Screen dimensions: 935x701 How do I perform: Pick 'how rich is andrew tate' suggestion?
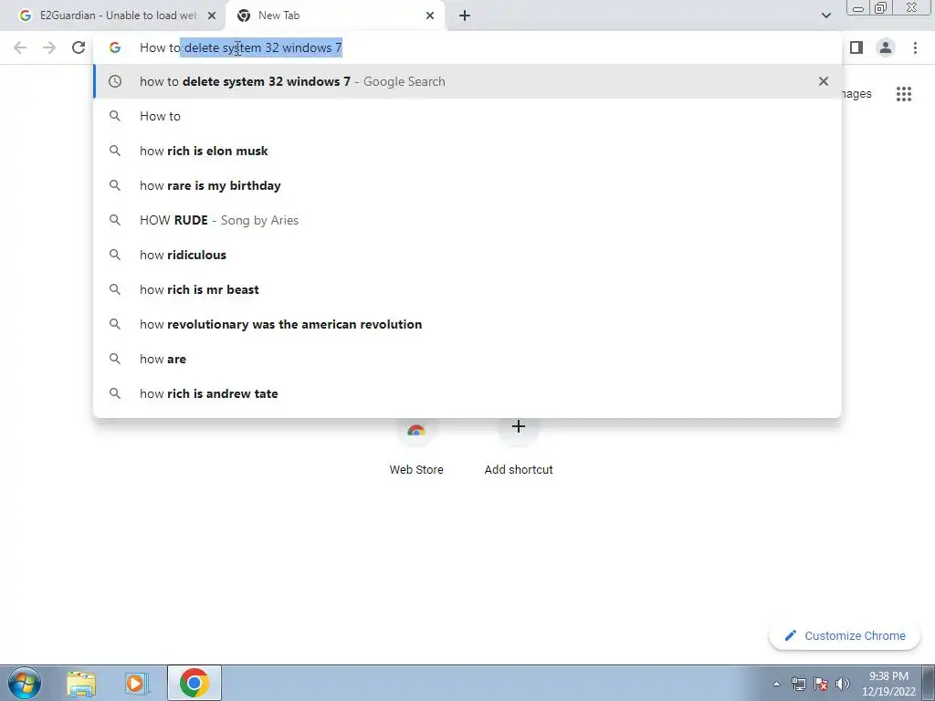pos(467,393)
